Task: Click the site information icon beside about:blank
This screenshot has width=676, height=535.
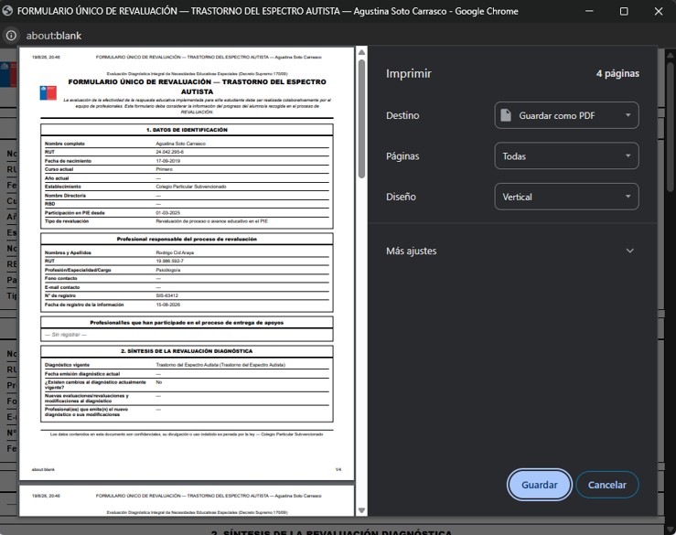Action: tap(11, 36)
